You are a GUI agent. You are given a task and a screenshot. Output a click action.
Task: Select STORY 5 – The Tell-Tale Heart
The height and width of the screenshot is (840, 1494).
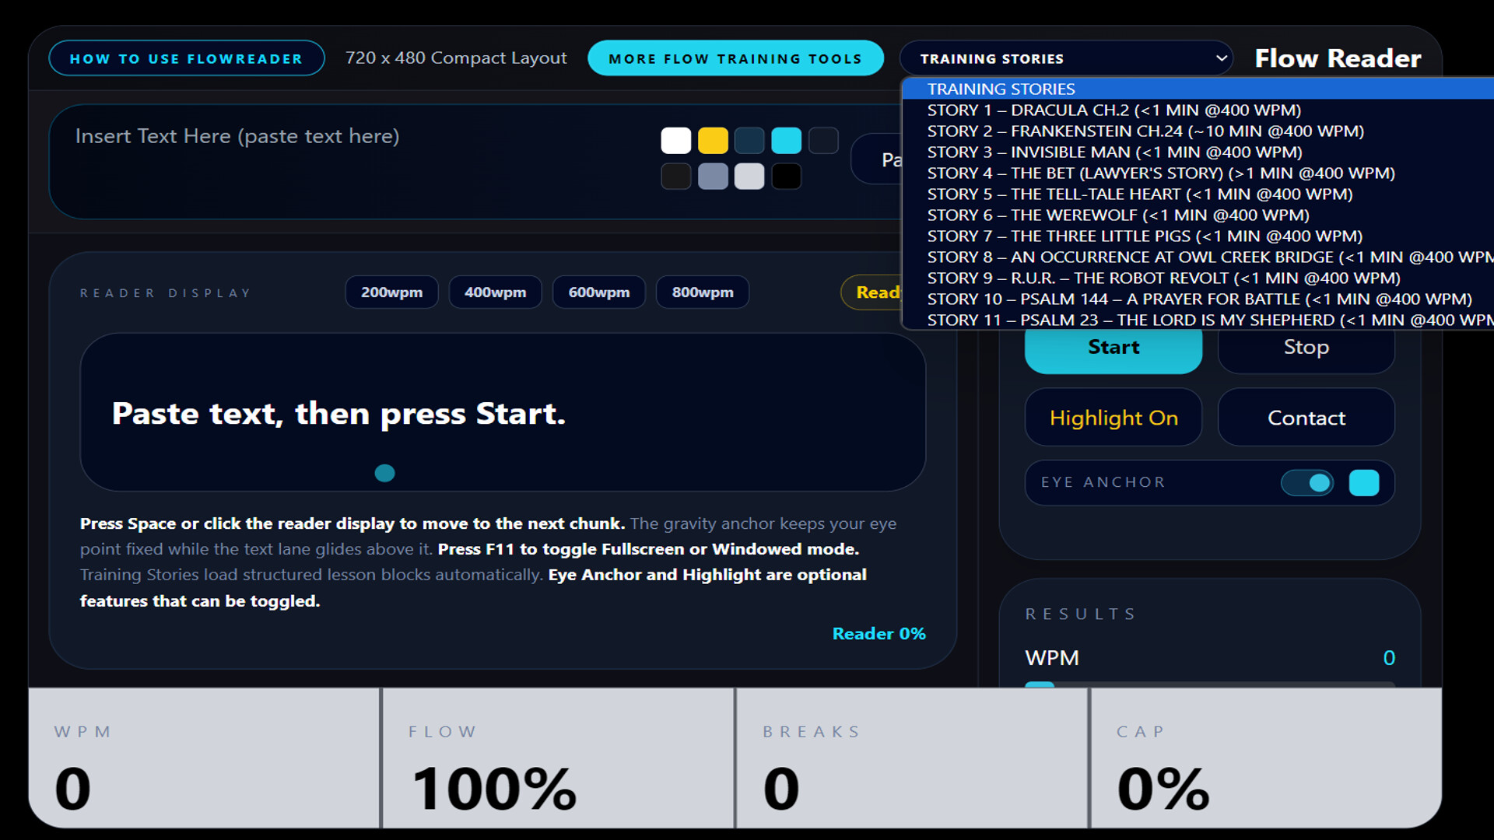click(x=1138, y=194)
